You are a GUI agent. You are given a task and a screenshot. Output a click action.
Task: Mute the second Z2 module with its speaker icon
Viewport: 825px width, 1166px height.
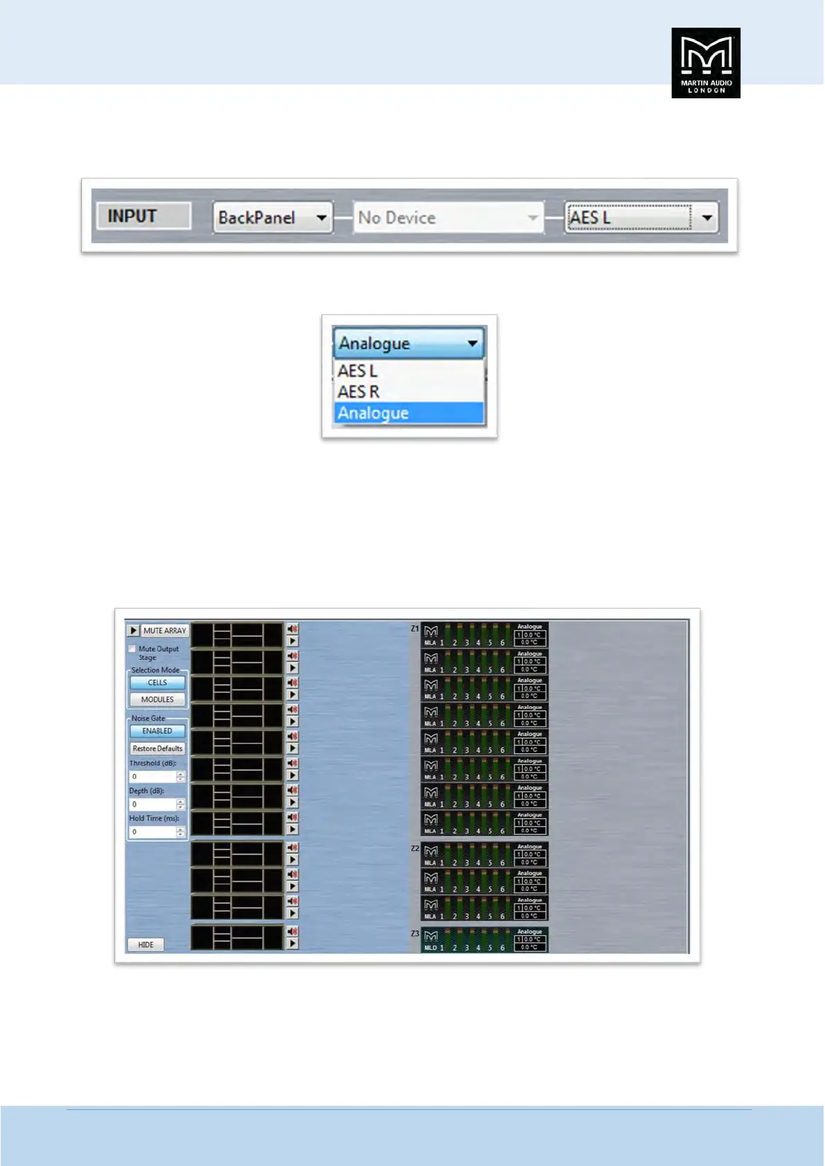[293, 874]
